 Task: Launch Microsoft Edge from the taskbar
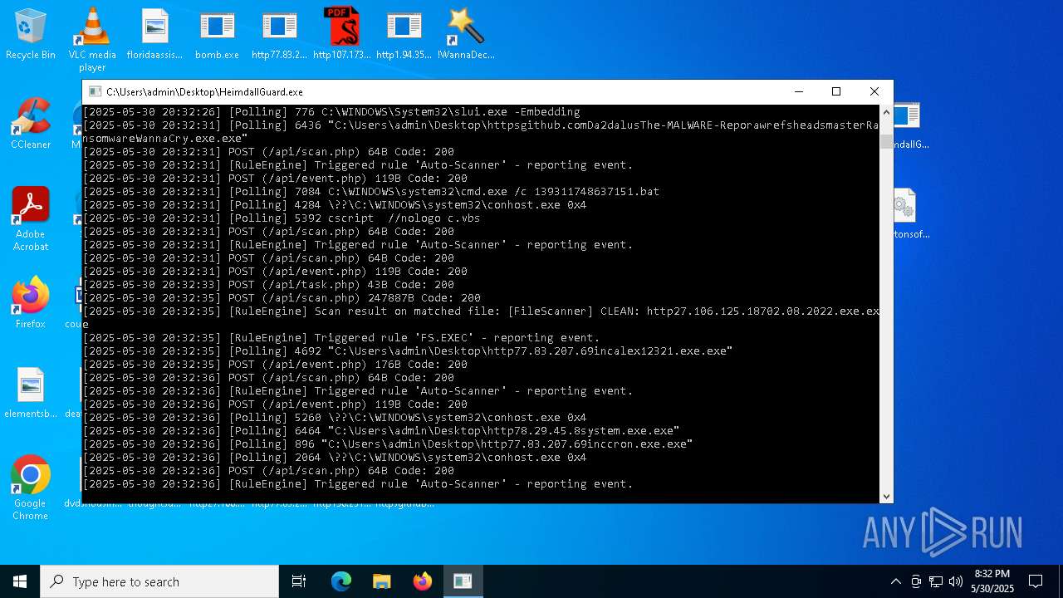341,581
